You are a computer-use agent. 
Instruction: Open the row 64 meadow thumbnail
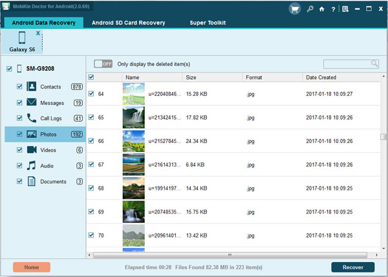(134, 94)
